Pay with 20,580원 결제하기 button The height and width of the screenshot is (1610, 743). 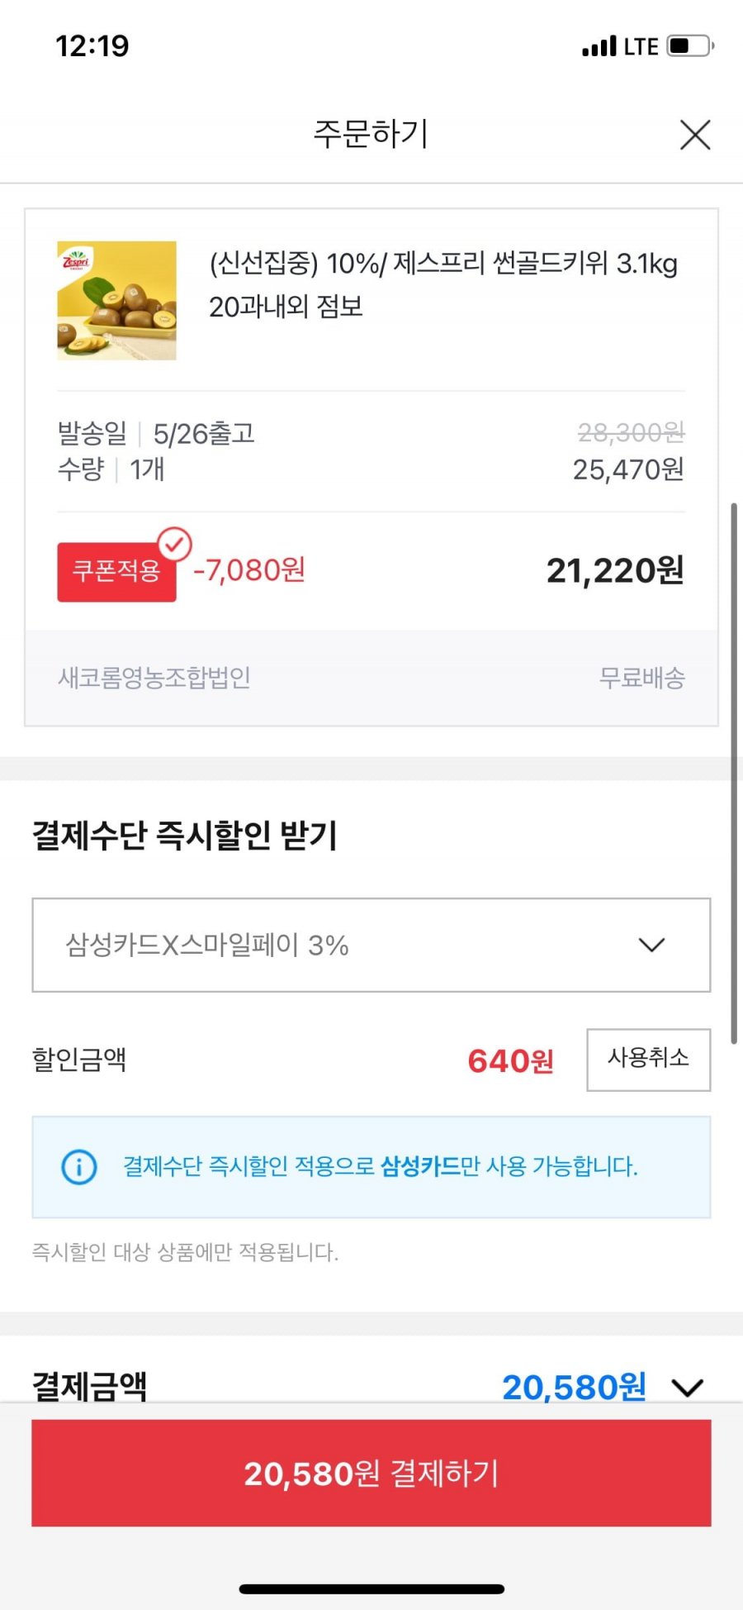coord(371,1473)
